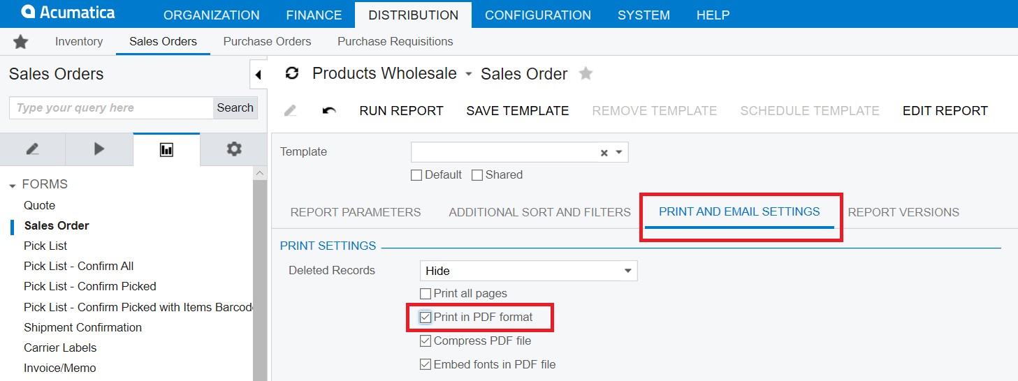Open the Deleted Records dropdown
1018x381 pixels.
point(627,271)
